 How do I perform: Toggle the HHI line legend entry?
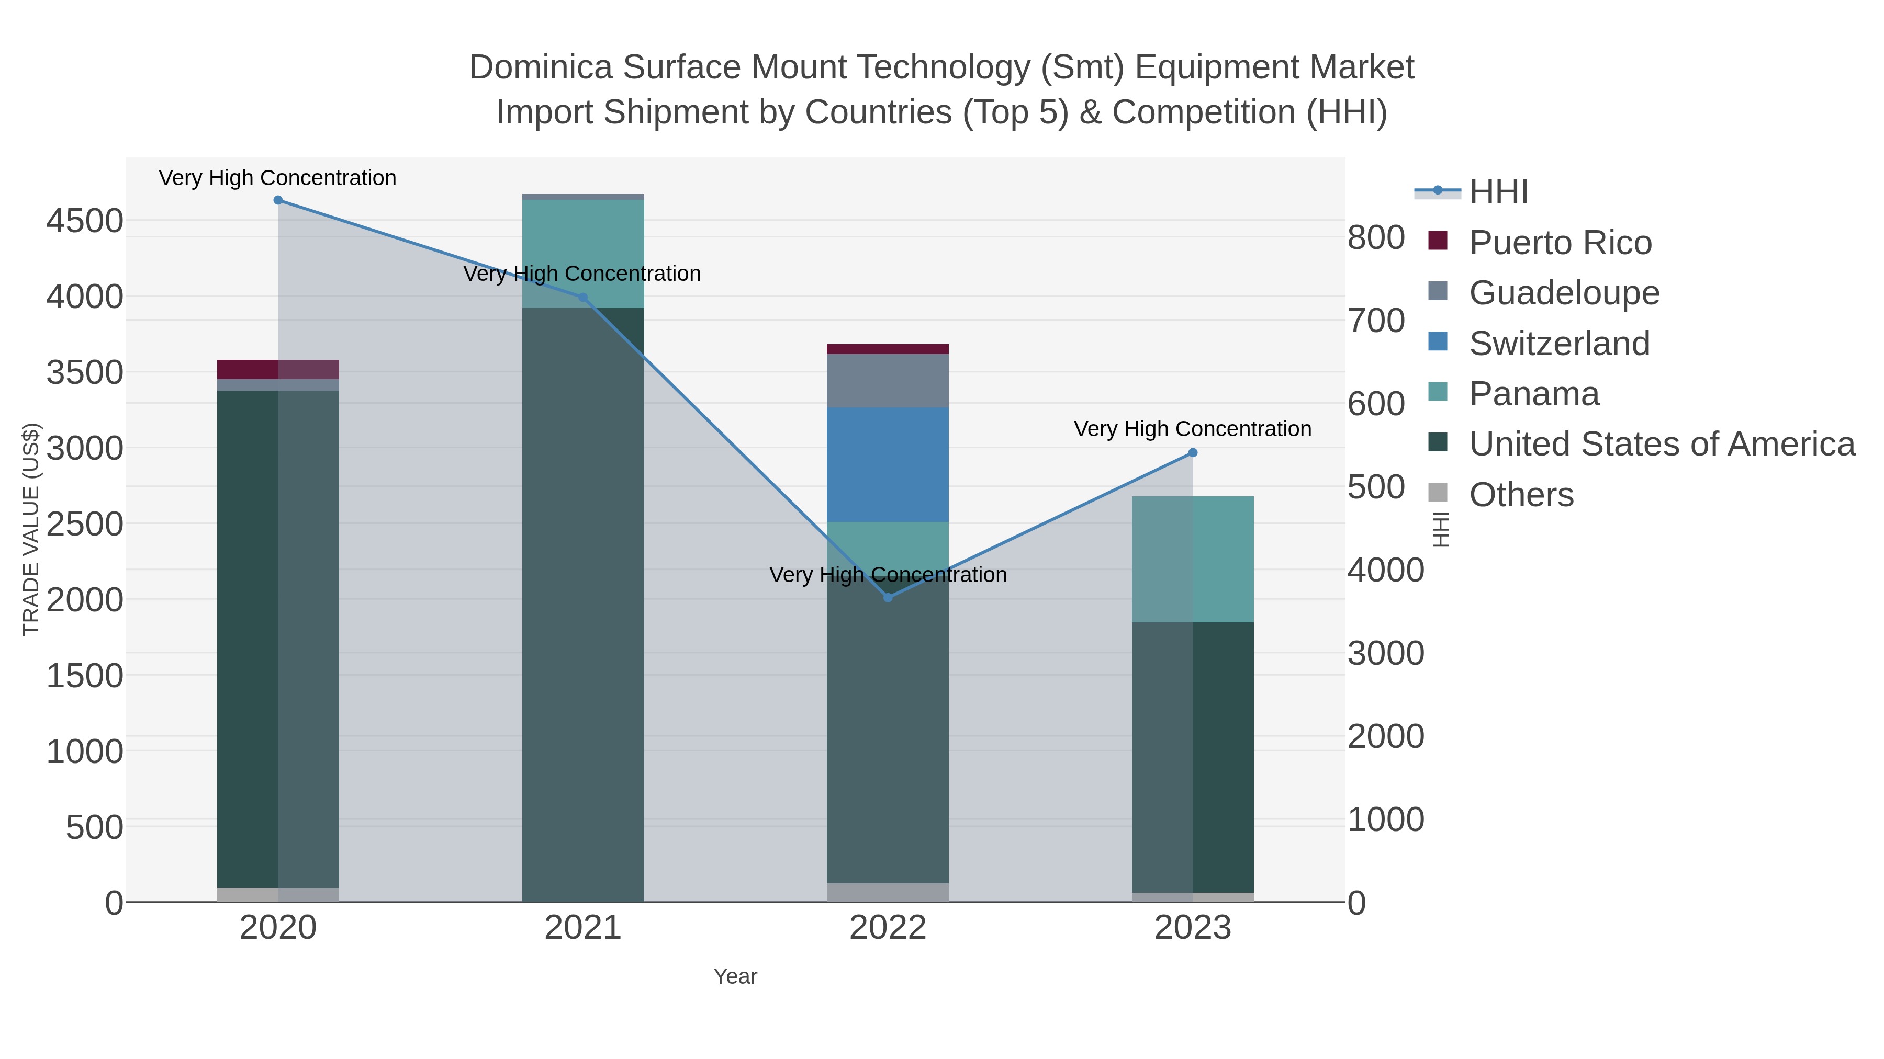(x=1472, y=191)
